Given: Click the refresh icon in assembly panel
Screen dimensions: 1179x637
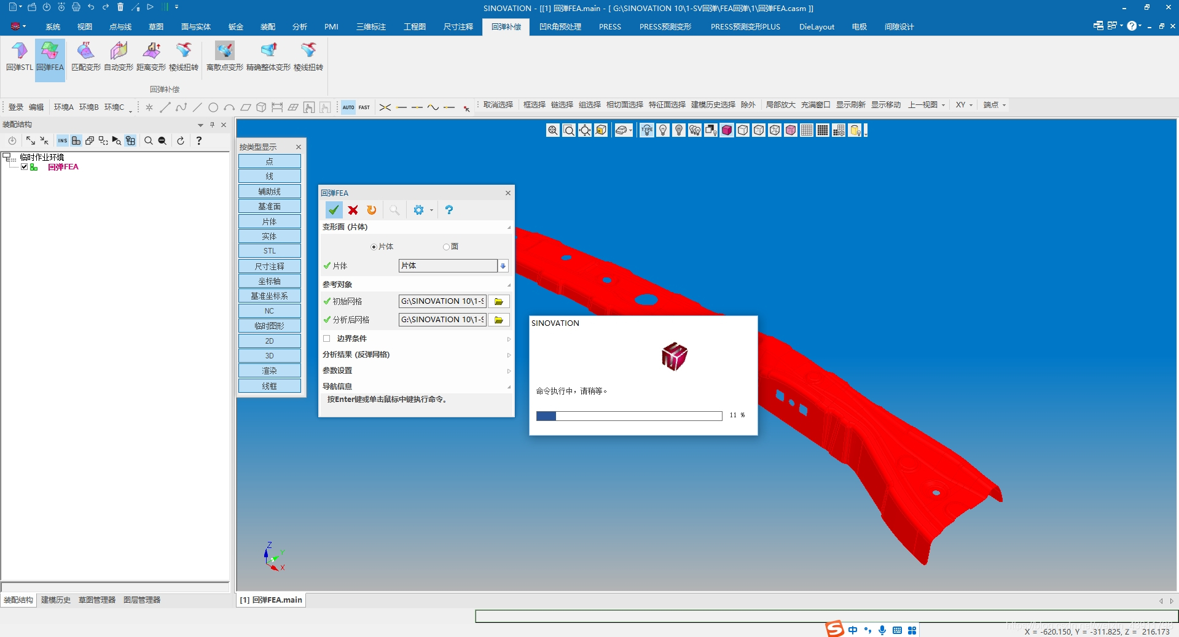Looking at the screenshot, I should coord(181,141).
